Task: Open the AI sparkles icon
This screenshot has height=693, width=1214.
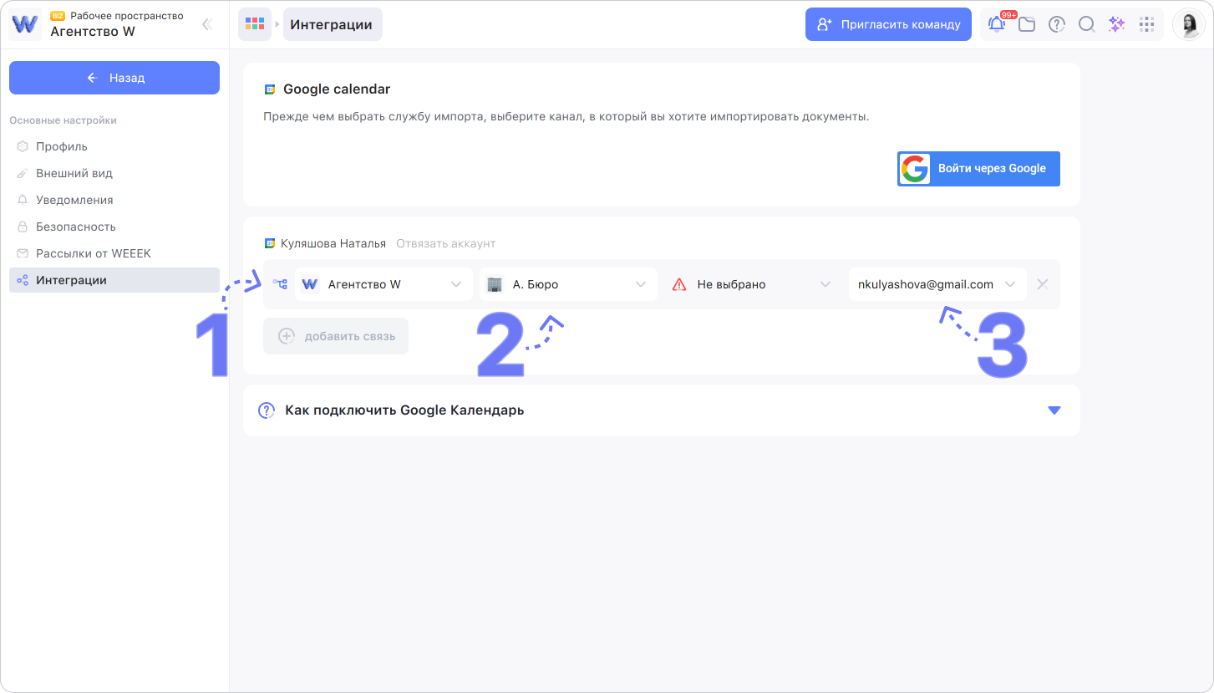Action: coord(1116,24)
